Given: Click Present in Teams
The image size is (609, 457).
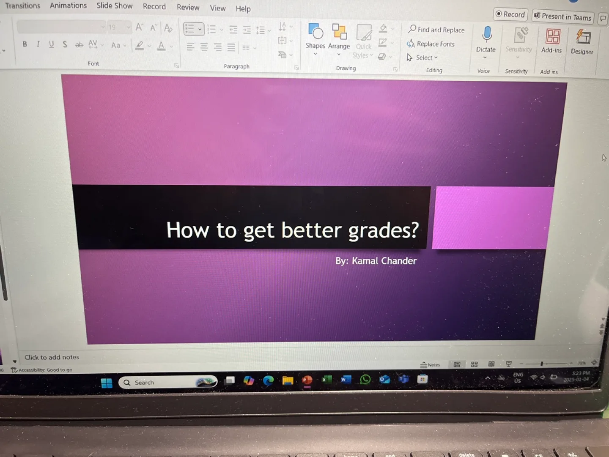Looking at the screenshot, I should click(x=563, y=16).
